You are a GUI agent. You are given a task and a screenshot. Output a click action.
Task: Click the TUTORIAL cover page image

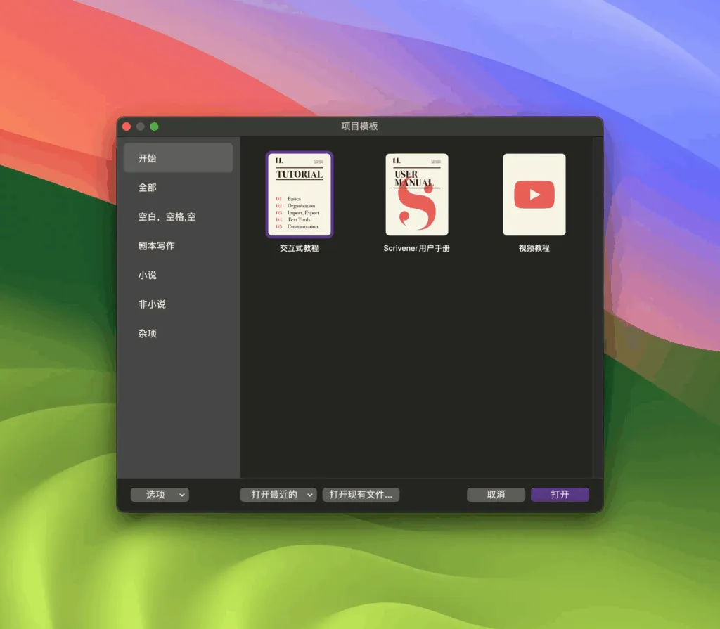(x=300, y=195)
